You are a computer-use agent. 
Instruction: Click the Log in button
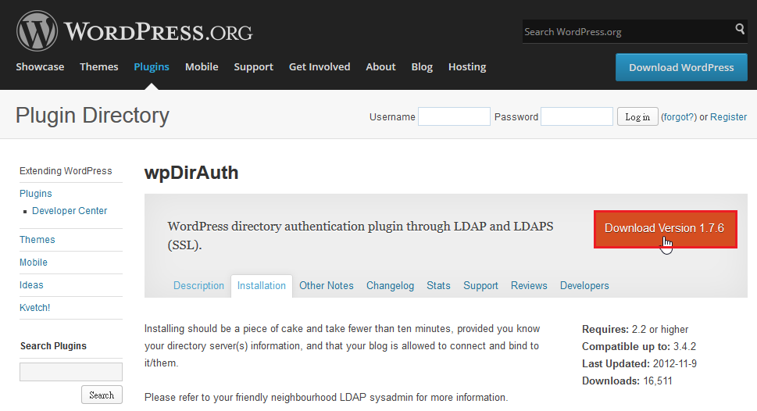pos(637,116)
